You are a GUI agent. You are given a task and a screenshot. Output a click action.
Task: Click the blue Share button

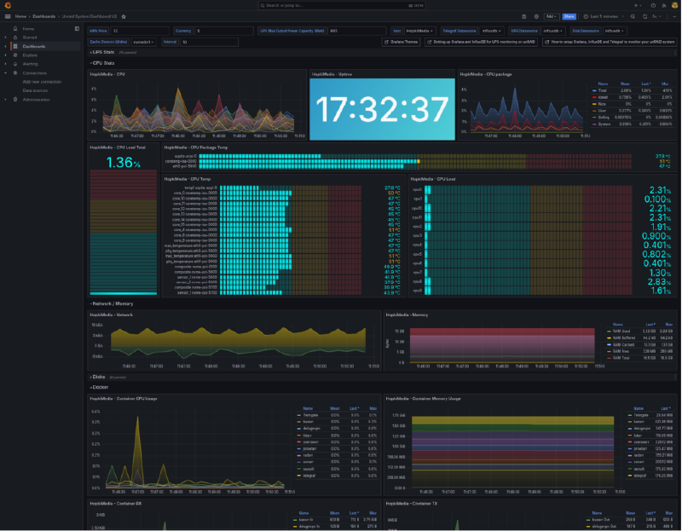(569, 16)
